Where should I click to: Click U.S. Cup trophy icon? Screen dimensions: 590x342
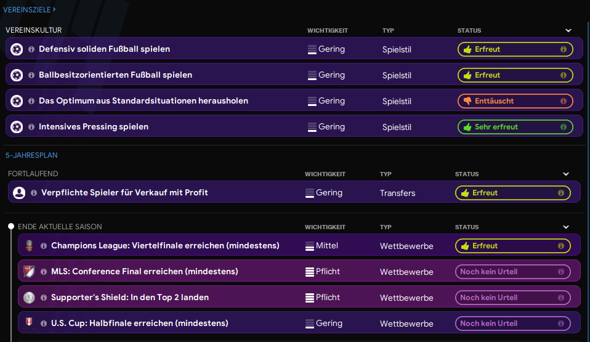point(29,323)
